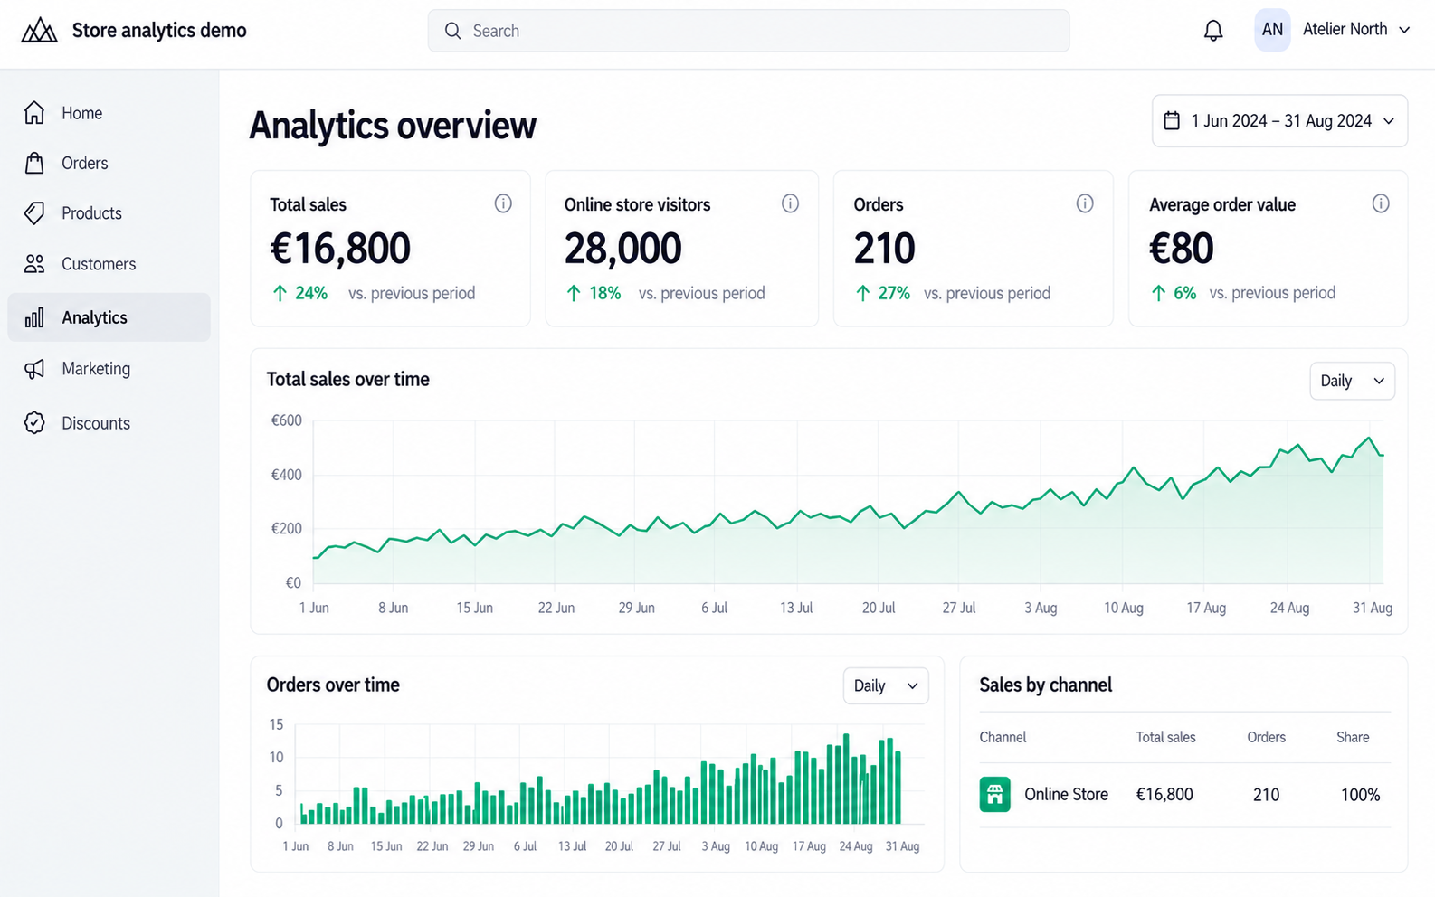Click the mountain logo icon
Screen dimensions: 1435x897
tap(39, 31)
